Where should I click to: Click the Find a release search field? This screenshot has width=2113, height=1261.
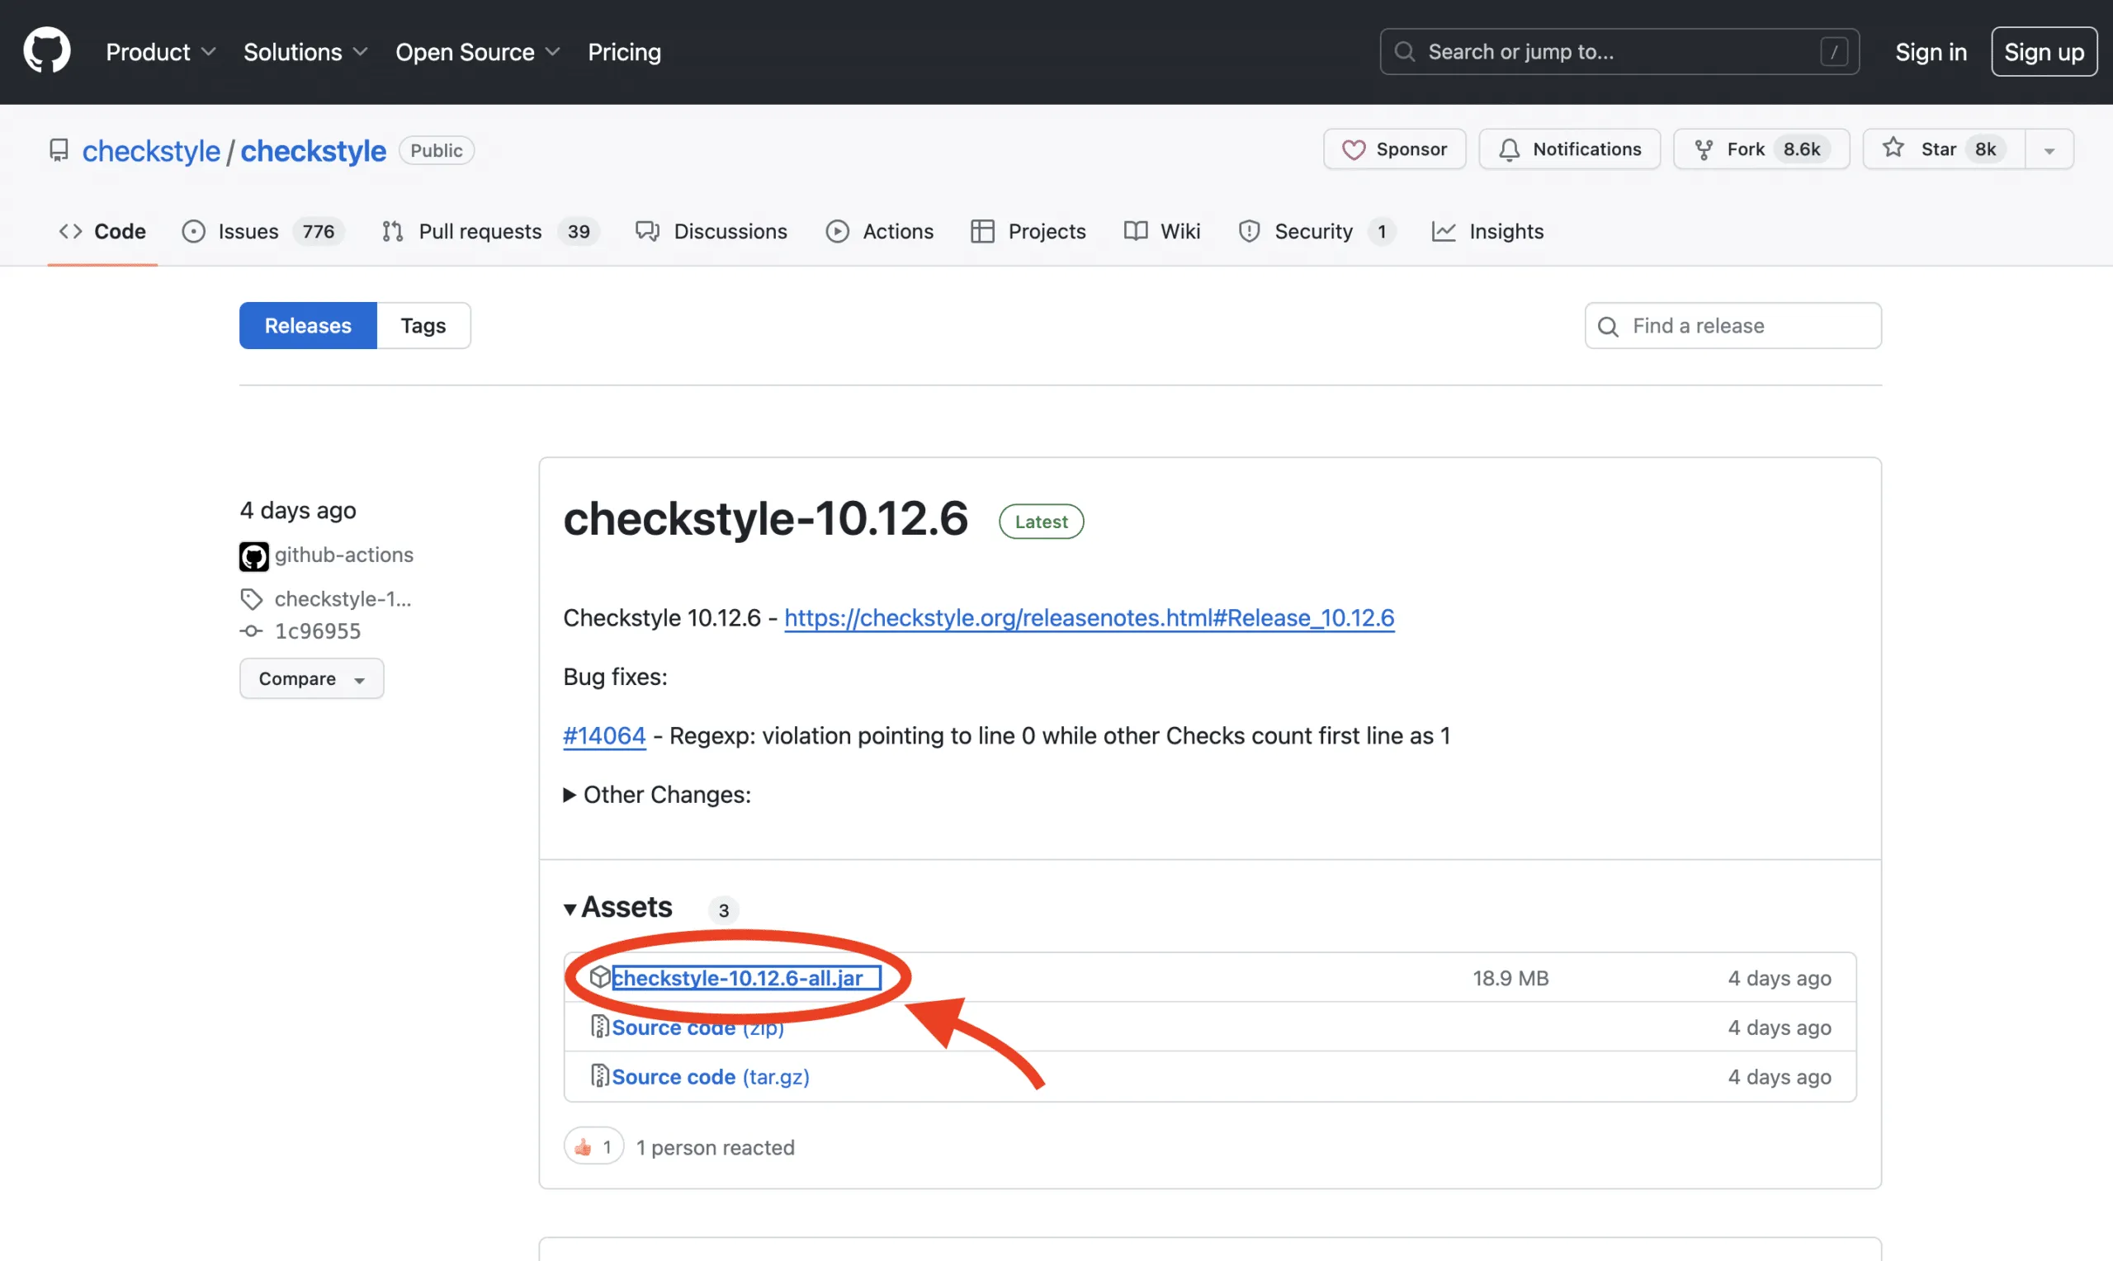coord(1732,325)
